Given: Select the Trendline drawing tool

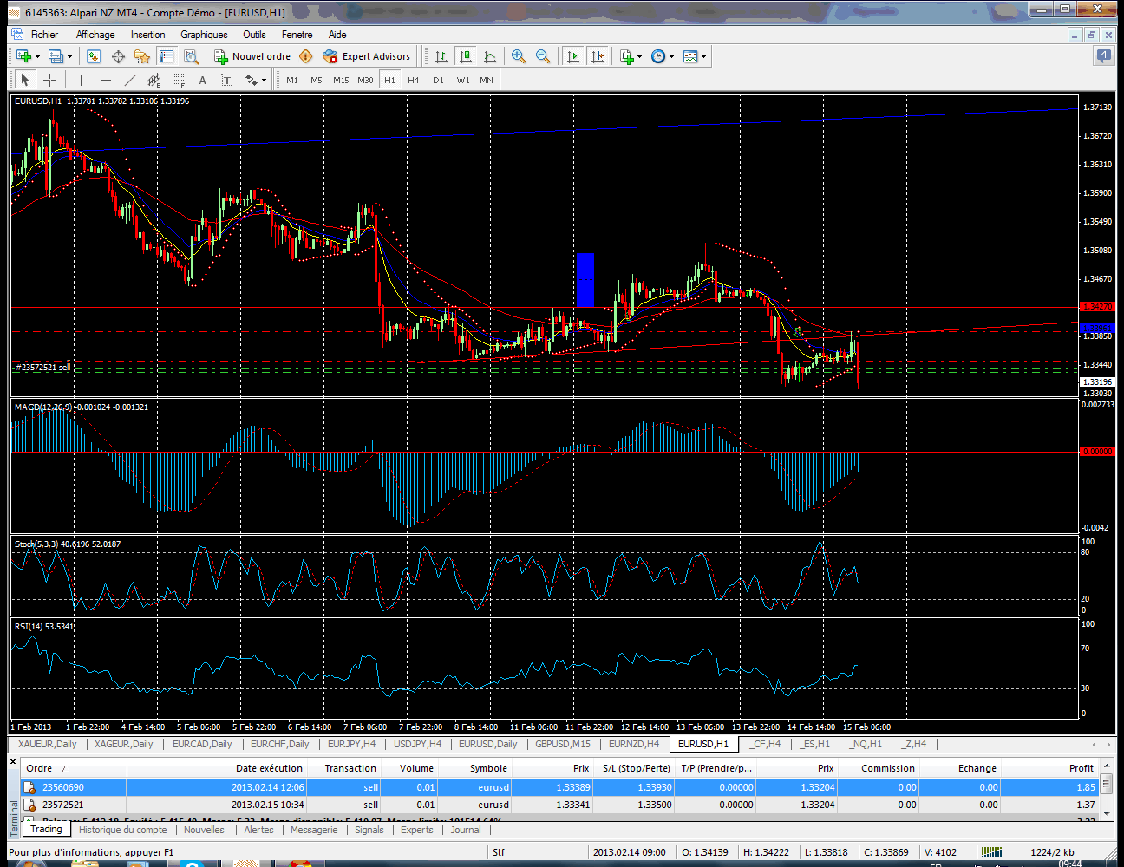Looking at the screenshot, I should coord(129,80).
